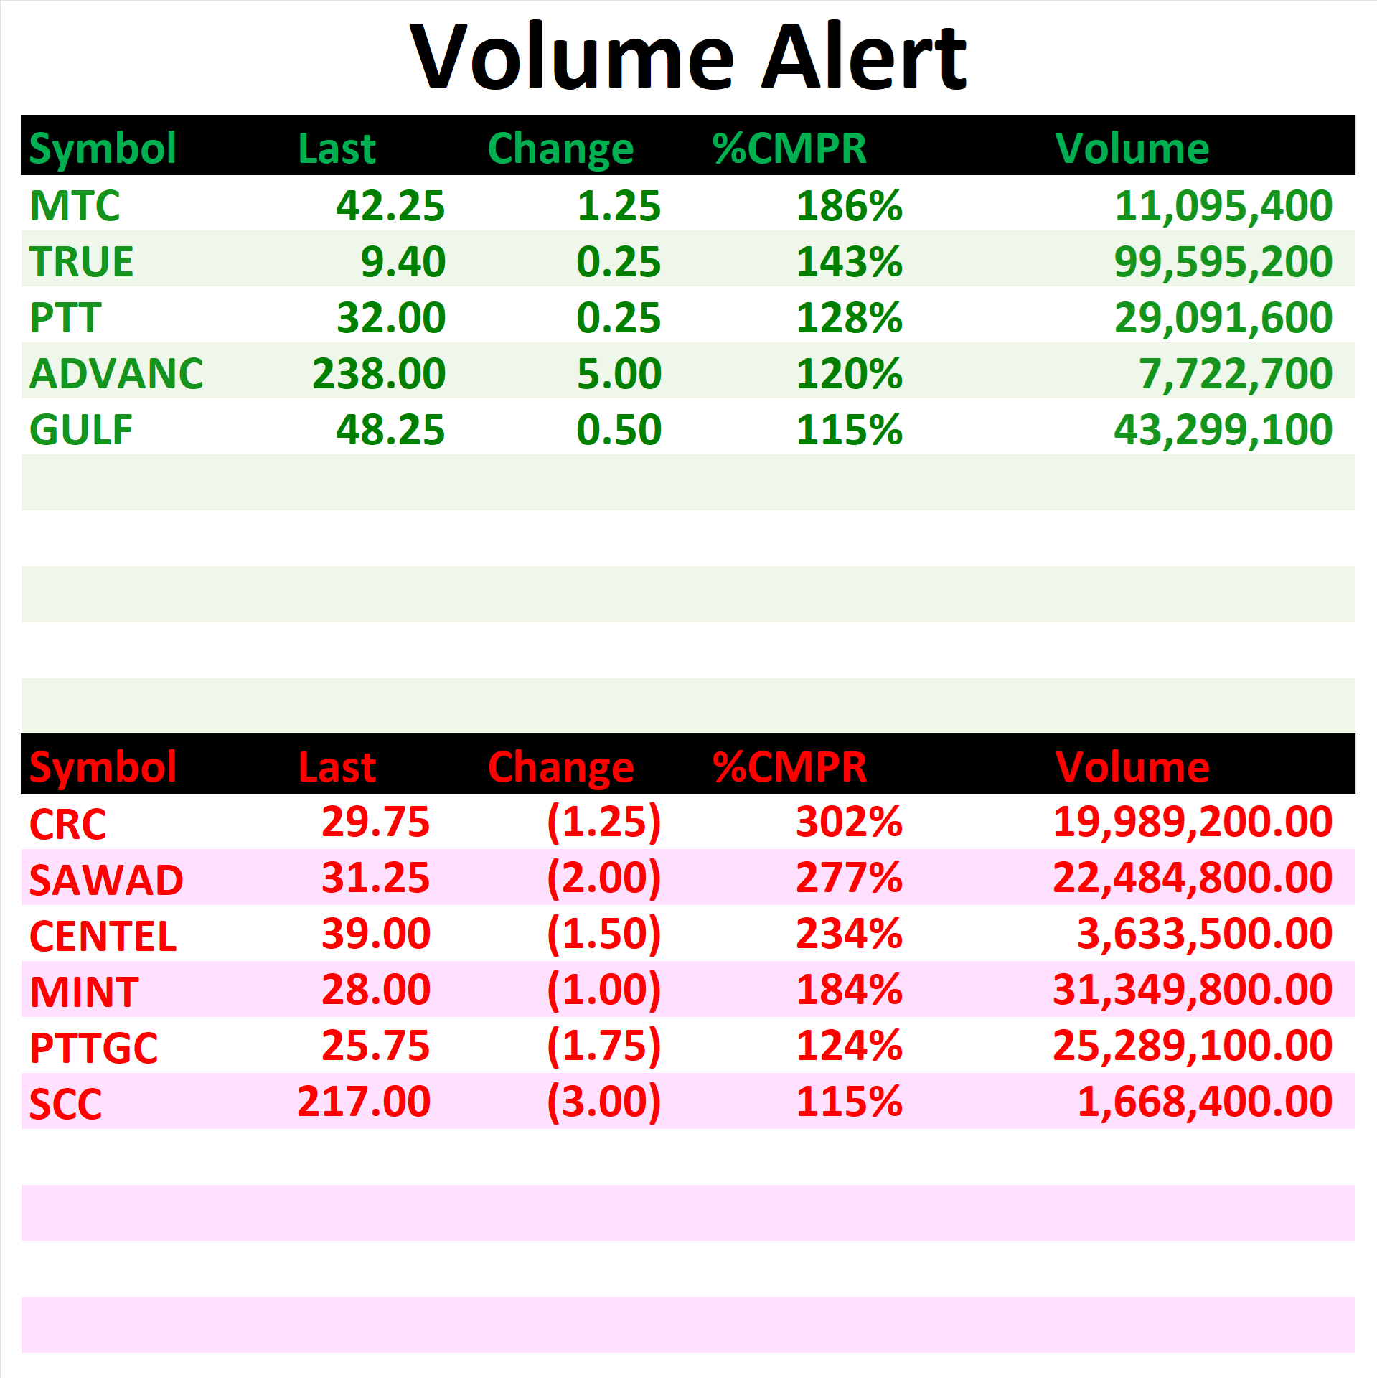This screenshot has height=1378, width=1377.
Task: Click the red Change column header
Action: [x=560, y=768]
